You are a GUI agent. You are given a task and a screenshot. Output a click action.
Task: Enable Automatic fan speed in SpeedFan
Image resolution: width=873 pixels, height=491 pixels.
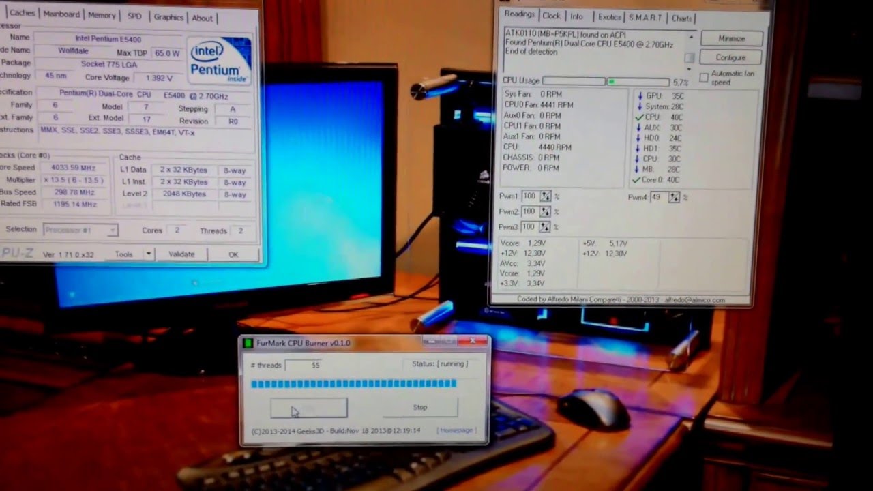point(704,78)
